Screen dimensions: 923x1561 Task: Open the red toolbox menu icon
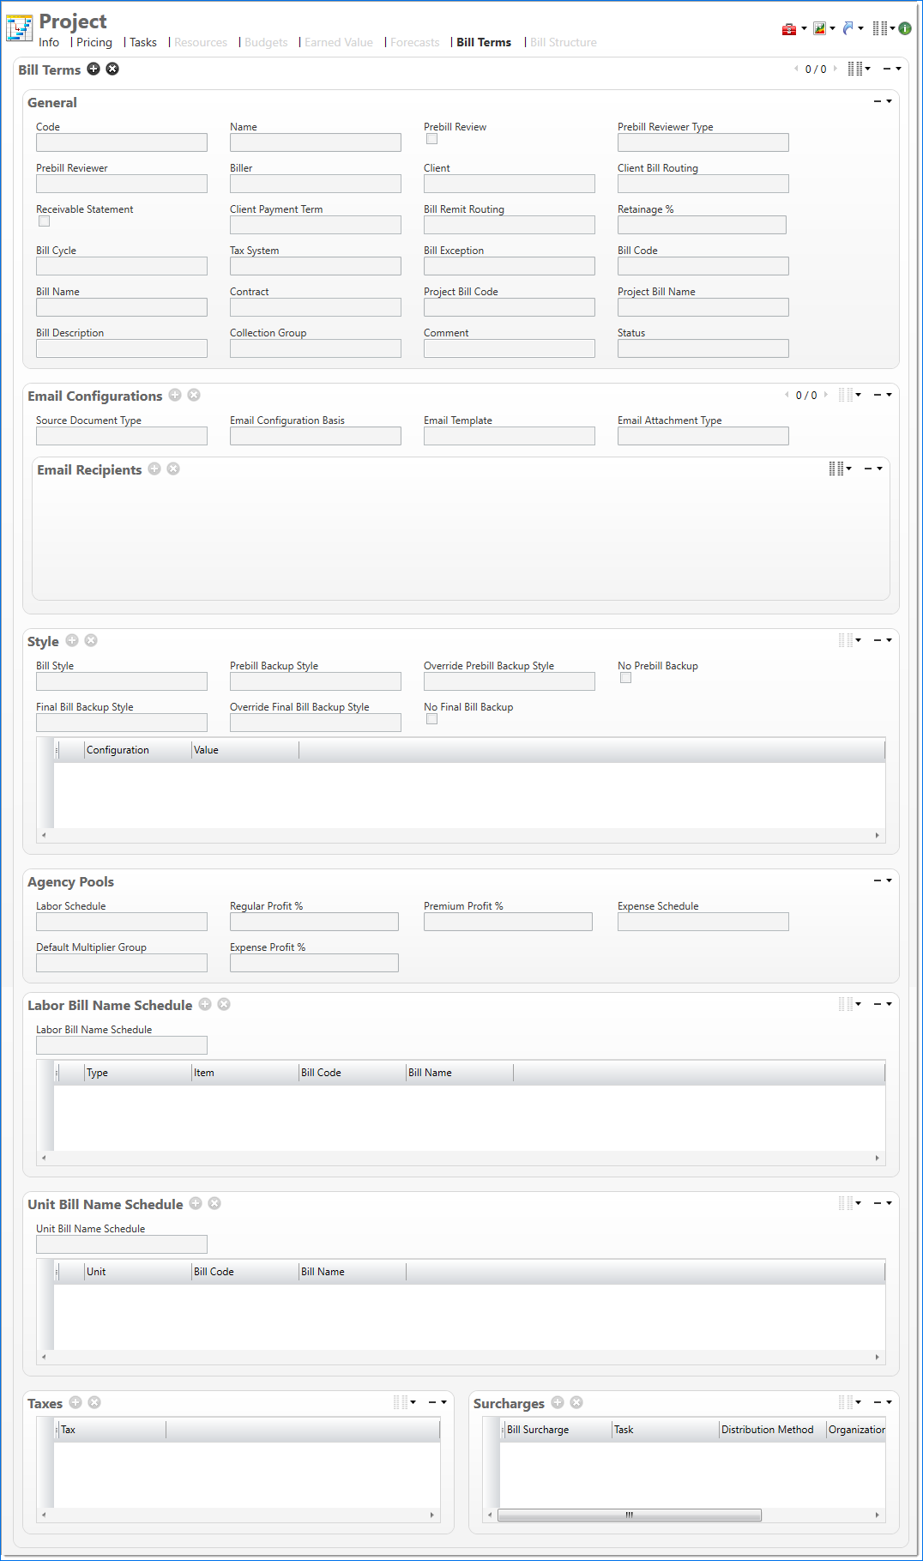click(x=789, y=29)
